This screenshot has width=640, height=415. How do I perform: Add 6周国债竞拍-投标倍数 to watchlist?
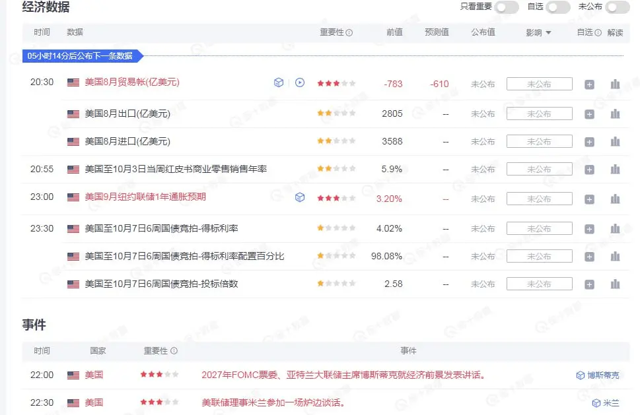click(x=589, y=284)
